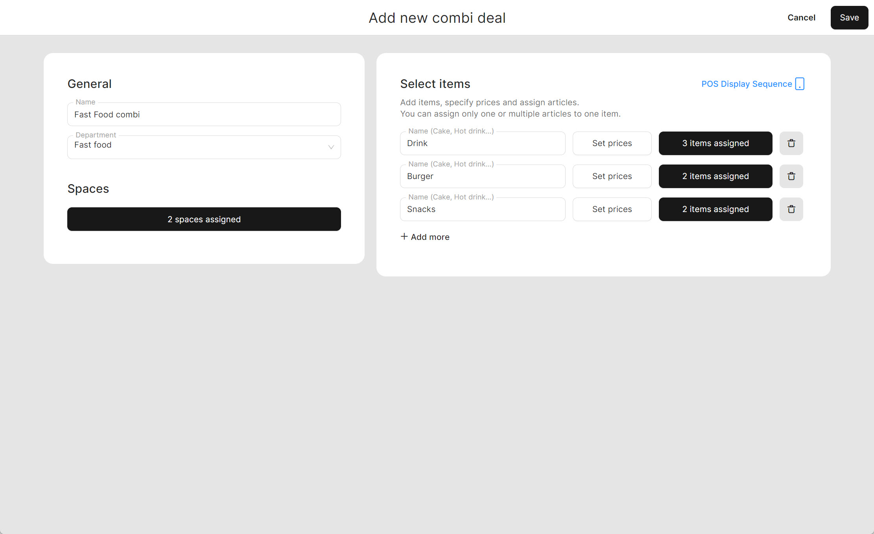Edit the Snacks item name field
Viewport: 874px width, 534px height.
pyautogui.click(x=482, y=209)
